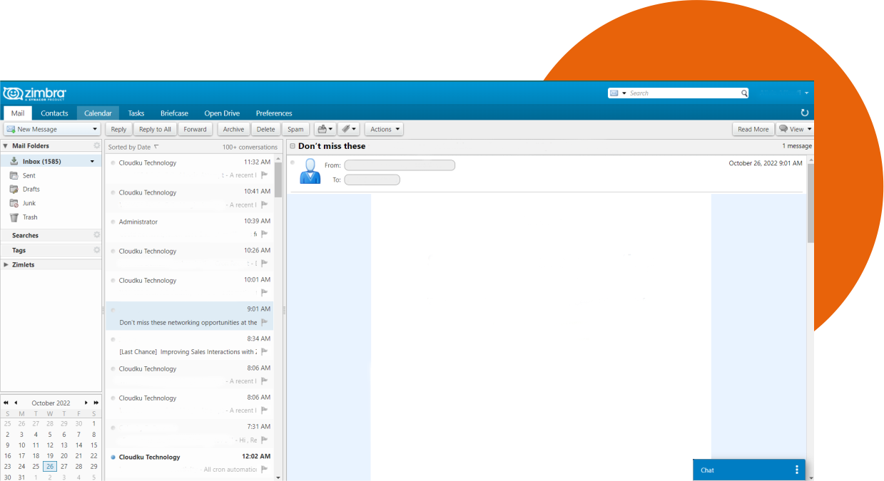Collapse the Mail Folders section
884x481 pixels.
[5, 145]
